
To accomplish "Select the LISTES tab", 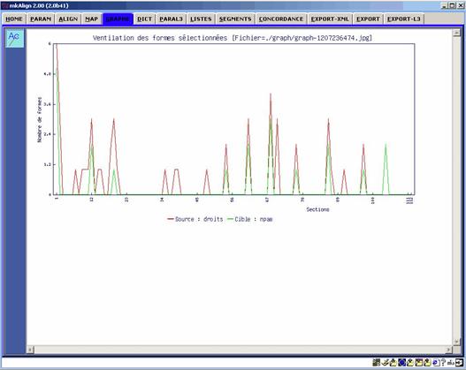I will click(x=201, y=19).
